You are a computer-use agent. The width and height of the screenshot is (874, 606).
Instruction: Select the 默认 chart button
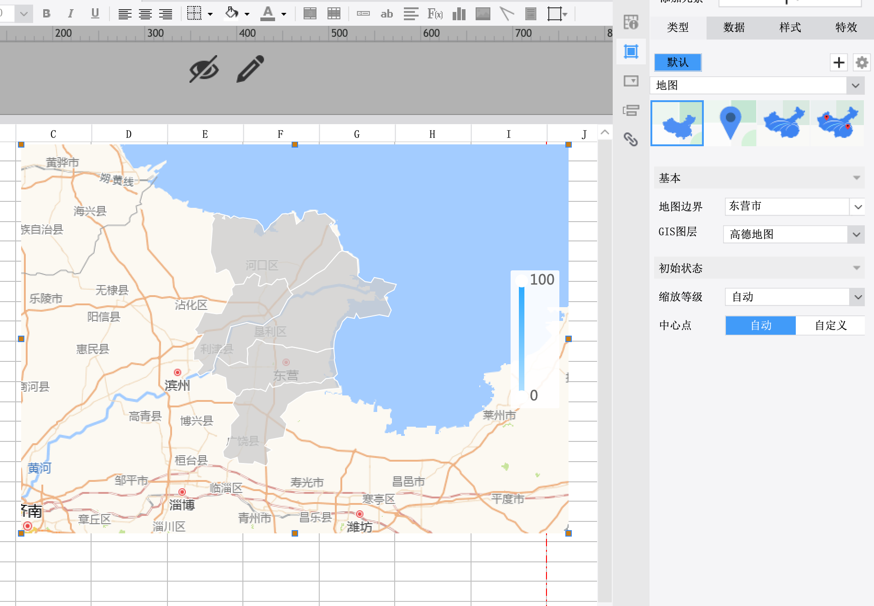tap(678, 63)
